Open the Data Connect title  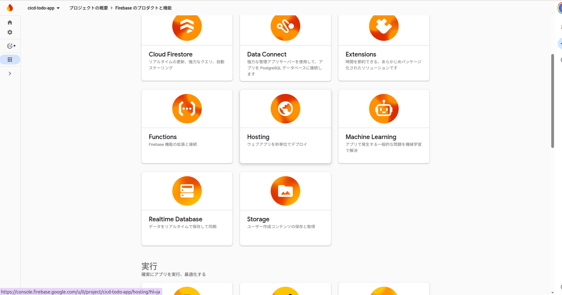point(267,54)
